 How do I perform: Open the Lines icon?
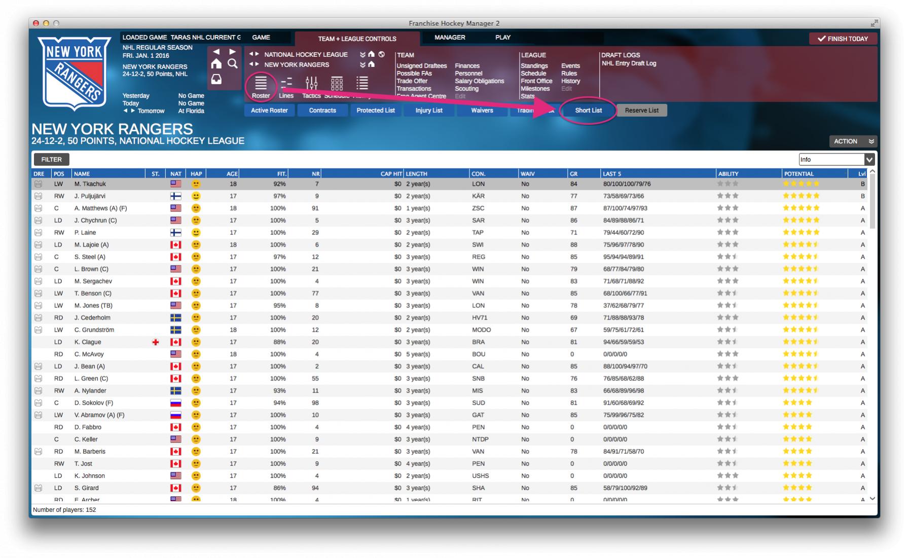coord(286,84)
